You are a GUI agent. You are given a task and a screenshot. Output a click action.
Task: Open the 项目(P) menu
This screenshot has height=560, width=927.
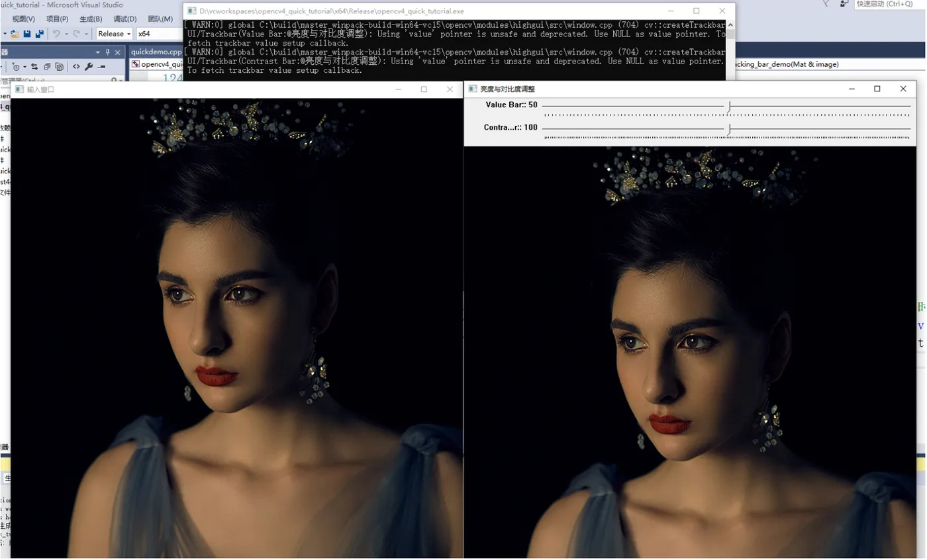tap(58, 19)
